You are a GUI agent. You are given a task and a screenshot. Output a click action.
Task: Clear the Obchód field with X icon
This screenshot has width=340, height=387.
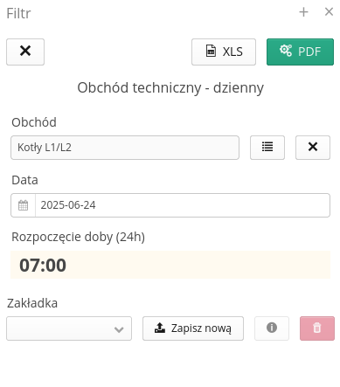point(313,148)
